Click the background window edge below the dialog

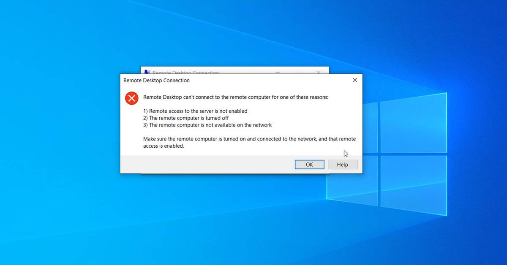(235, 174)
